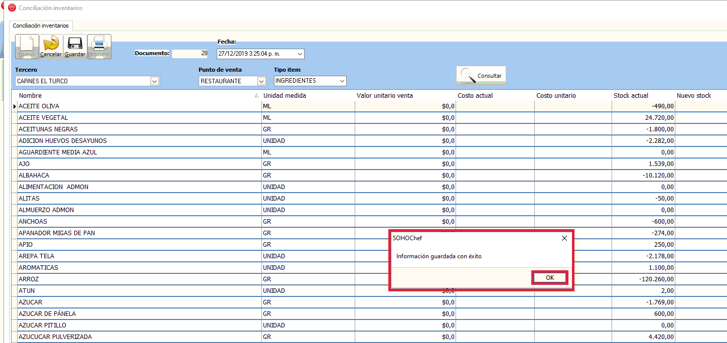Close the SOHOChef message dialog with X
This screenshot has height=343, width=727.
(x=564, y=239)
